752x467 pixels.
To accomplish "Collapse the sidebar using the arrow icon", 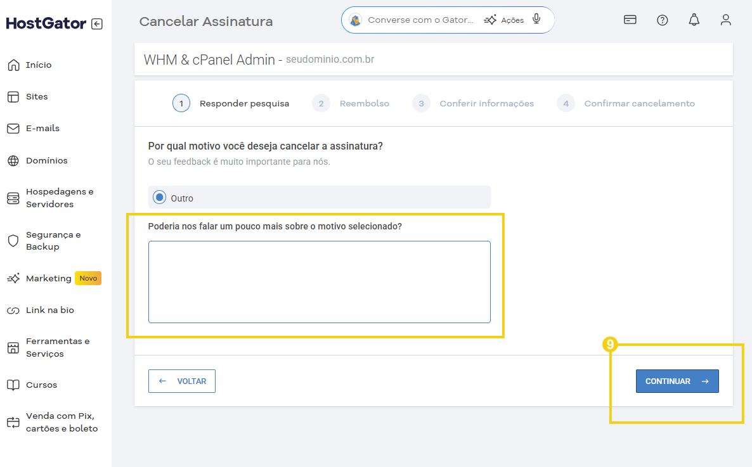I will (96, 24).
